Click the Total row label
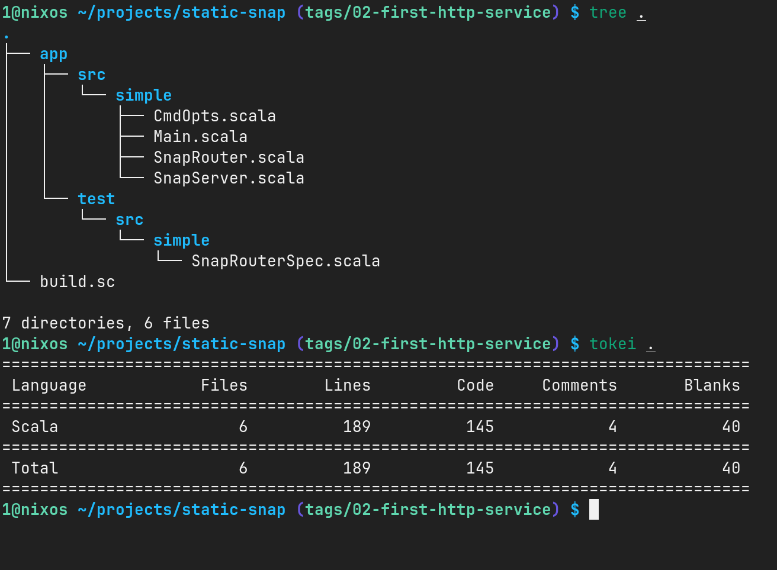The image size is (777, 570). [x=34, y=468]
